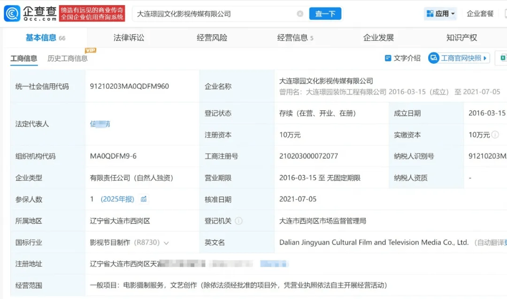Click the approval date 2021-07-05
Screen dimensions: 507x299
pyautogui.click(x=298, y=199)
